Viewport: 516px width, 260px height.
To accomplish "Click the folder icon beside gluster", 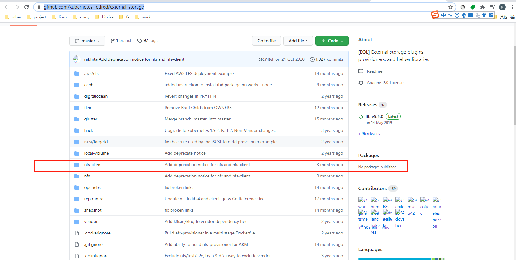I will coord(77,119).
